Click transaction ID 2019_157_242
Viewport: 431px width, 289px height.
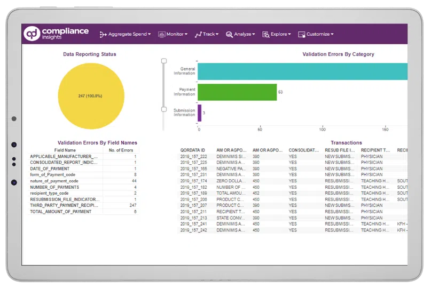193,230
